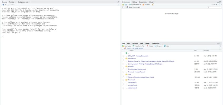
Task: Click the Tags folder icon
Action: pyautogui.click(x=126, y=75)
